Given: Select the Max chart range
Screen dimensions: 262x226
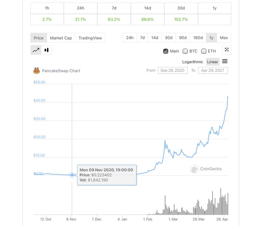Looking at the screenshot, I should click(x=224, y=38).
